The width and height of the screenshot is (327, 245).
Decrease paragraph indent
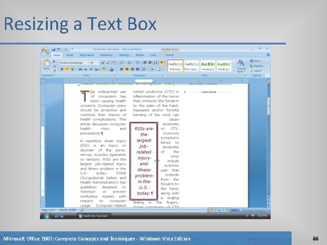click(x=145, y=63)
